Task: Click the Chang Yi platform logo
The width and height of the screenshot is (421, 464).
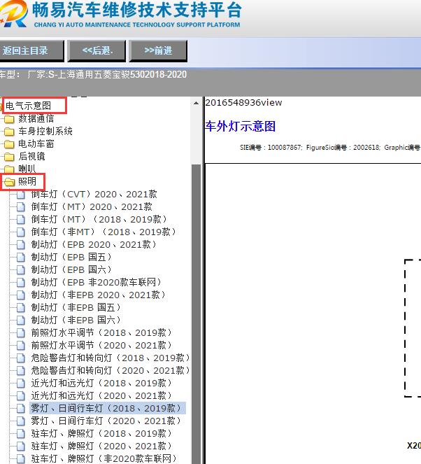Action: 13,14
